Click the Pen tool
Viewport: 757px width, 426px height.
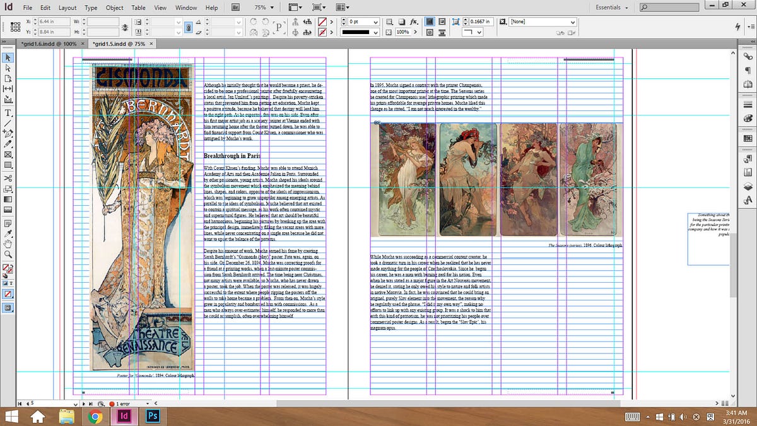(x=8, y=133)
